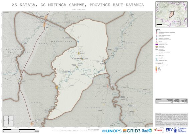Click the 'Légende' heading
The image size is (189, 134).
click(x=158, y=29)
